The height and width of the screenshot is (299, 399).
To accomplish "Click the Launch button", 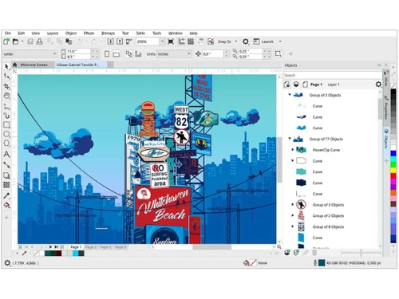I will [x=263, y=41].
